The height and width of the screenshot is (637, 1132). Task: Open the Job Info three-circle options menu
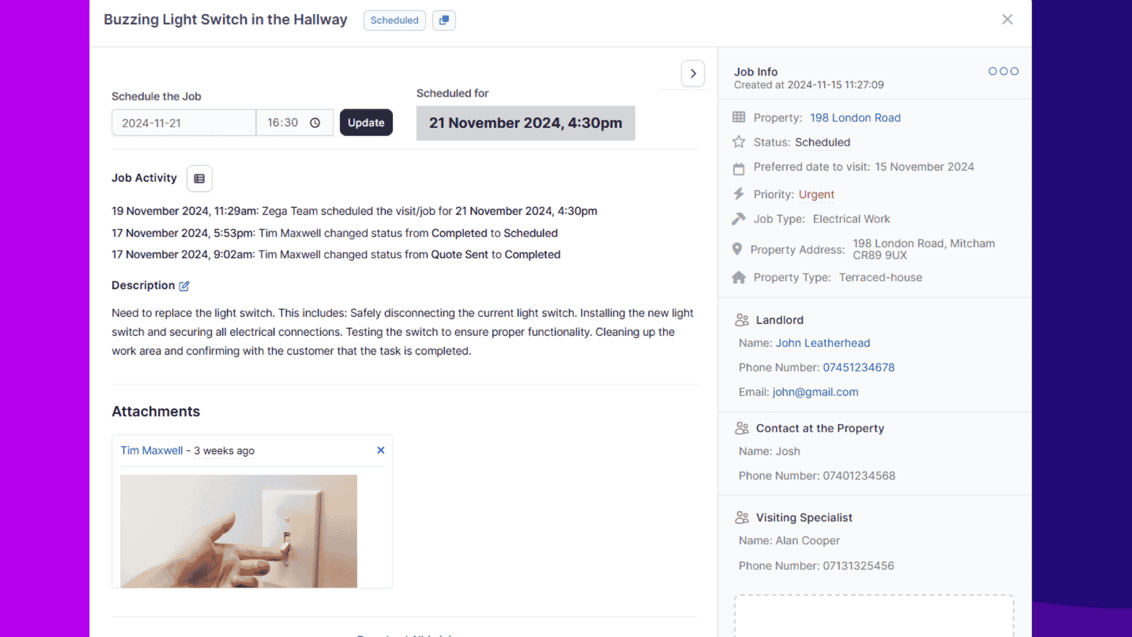[1003, 71]
